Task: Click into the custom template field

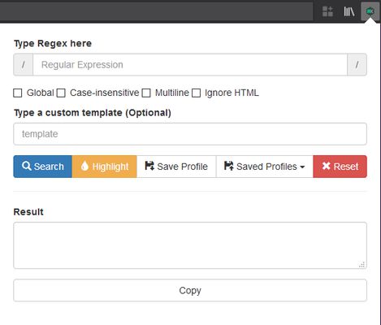Action: click(x=190, y=134)
